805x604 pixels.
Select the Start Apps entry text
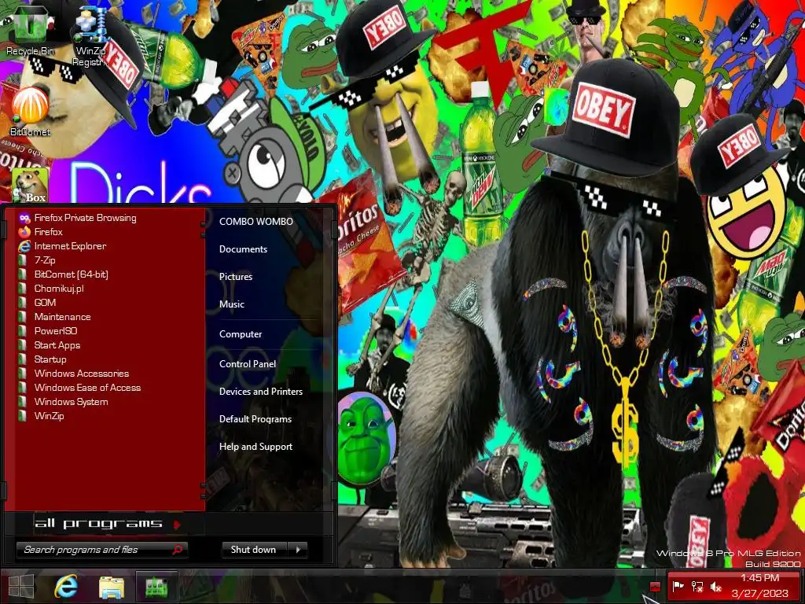(x=57, y=345)
